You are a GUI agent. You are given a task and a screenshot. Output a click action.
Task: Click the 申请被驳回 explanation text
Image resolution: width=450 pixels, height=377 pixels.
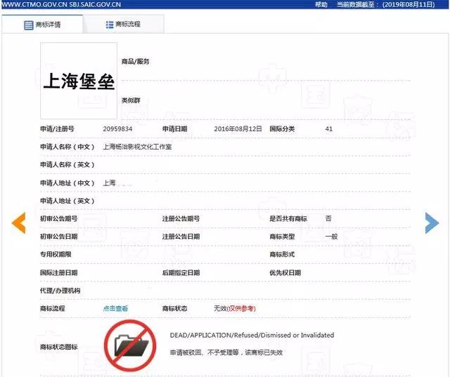[x=226, y=352]
